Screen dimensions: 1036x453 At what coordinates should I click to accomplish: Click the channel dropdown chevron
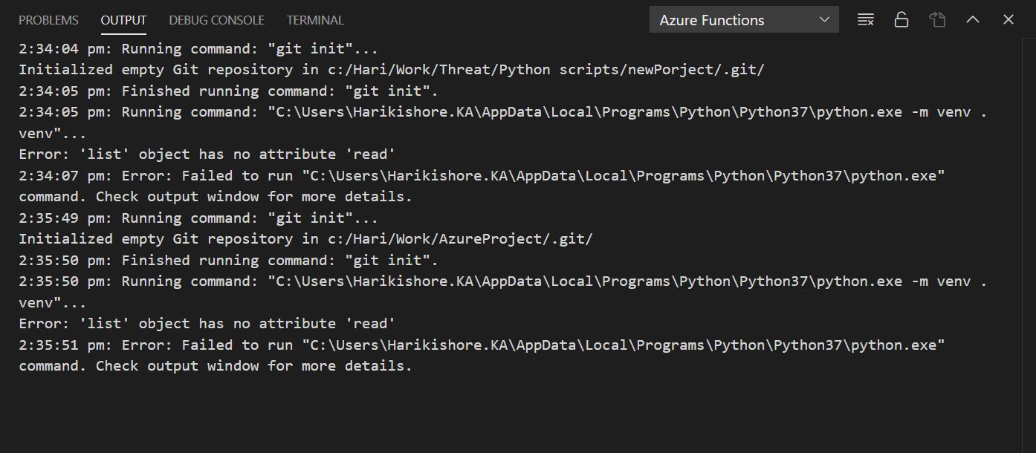click(825, 19)
